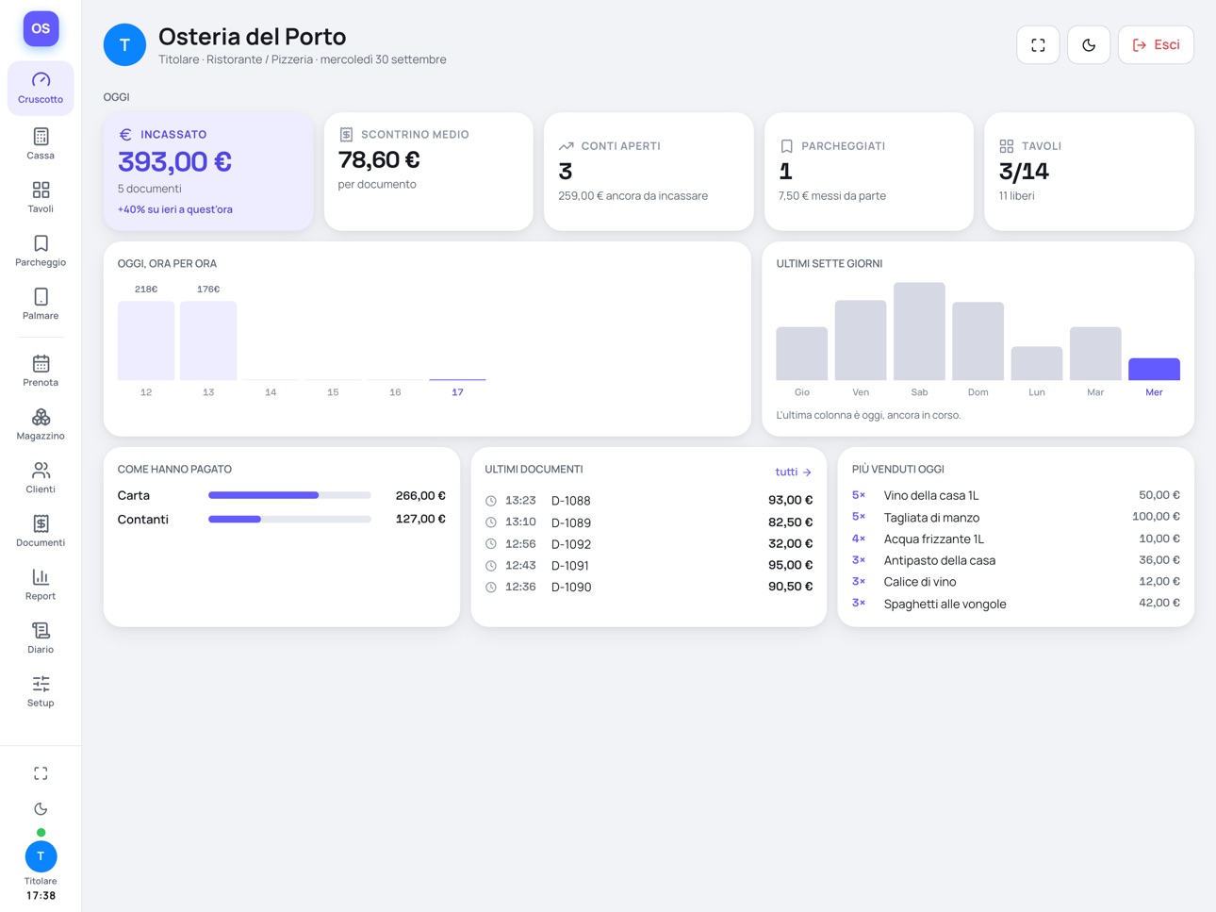The width and height of the screenshot is (1216, 912).
Task: Click the 266,00 € Carta amount
Action: (x=420, y=495)
